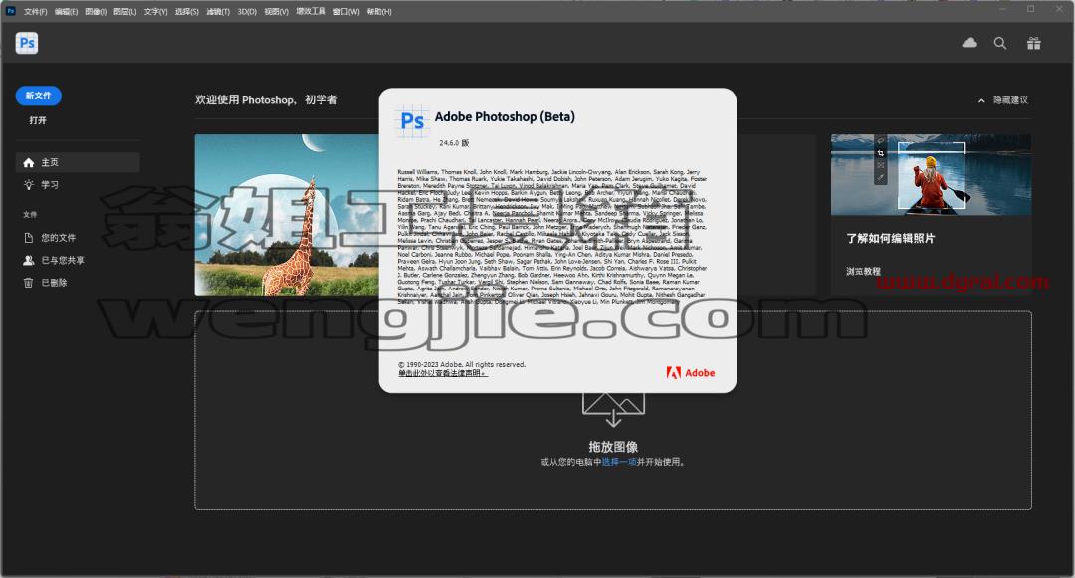1075x578 pixels.
Task: Click the giraffe tutorial thumbnail
Action: coord(287,215)
